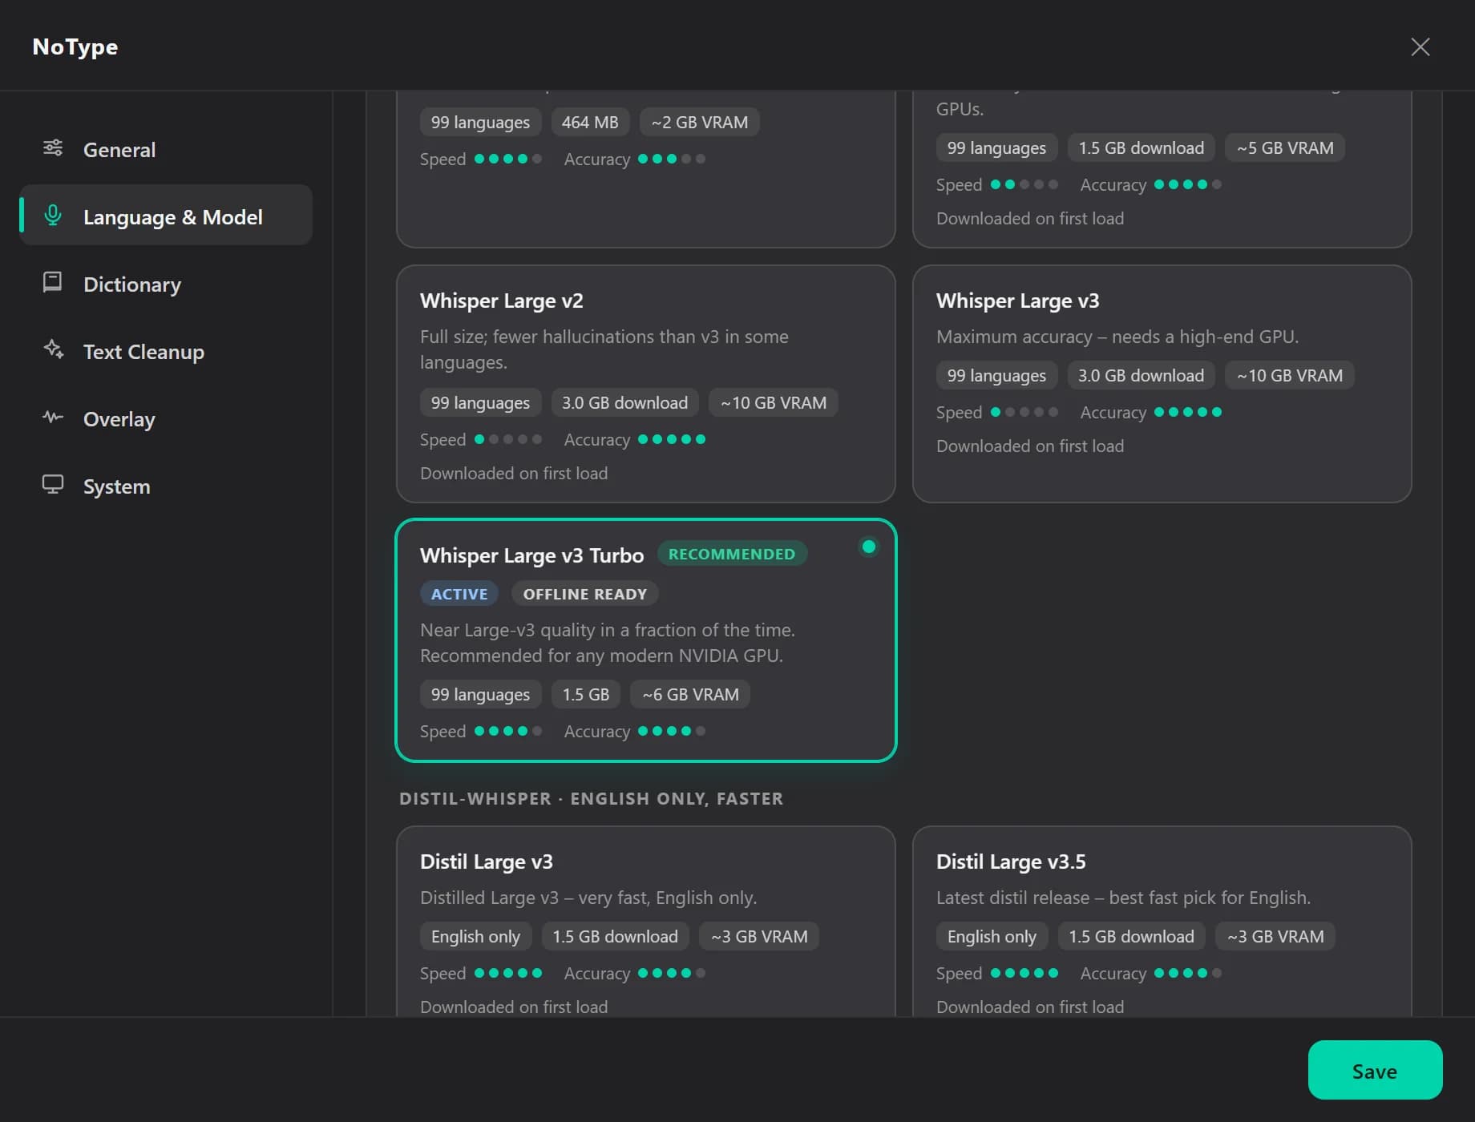Click the RECOMMENDED badge on Whisper Large v3 Turbo

732,554
